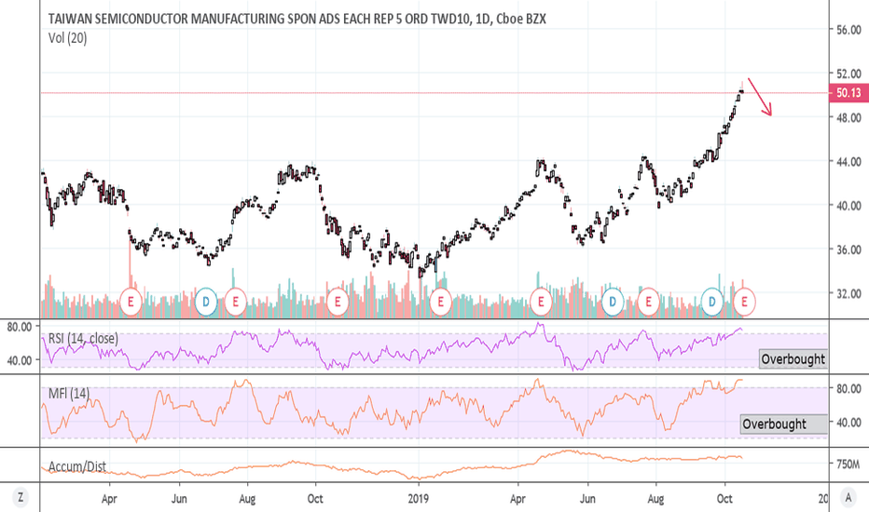
Task: Open the earnings marker for April 2018
Action: click(x=131, y=302)
